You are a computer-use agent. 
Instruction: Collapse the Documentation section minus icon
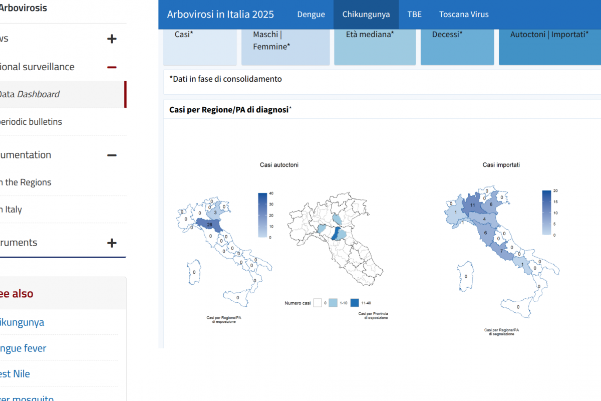pos(112,155)
